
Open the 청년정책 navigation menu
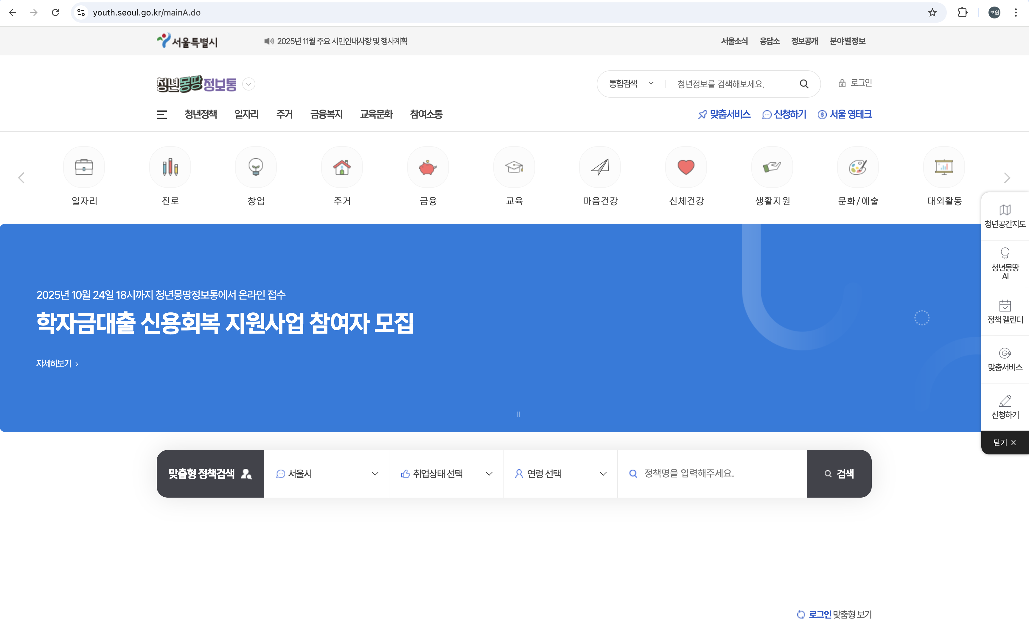[200, 114]
